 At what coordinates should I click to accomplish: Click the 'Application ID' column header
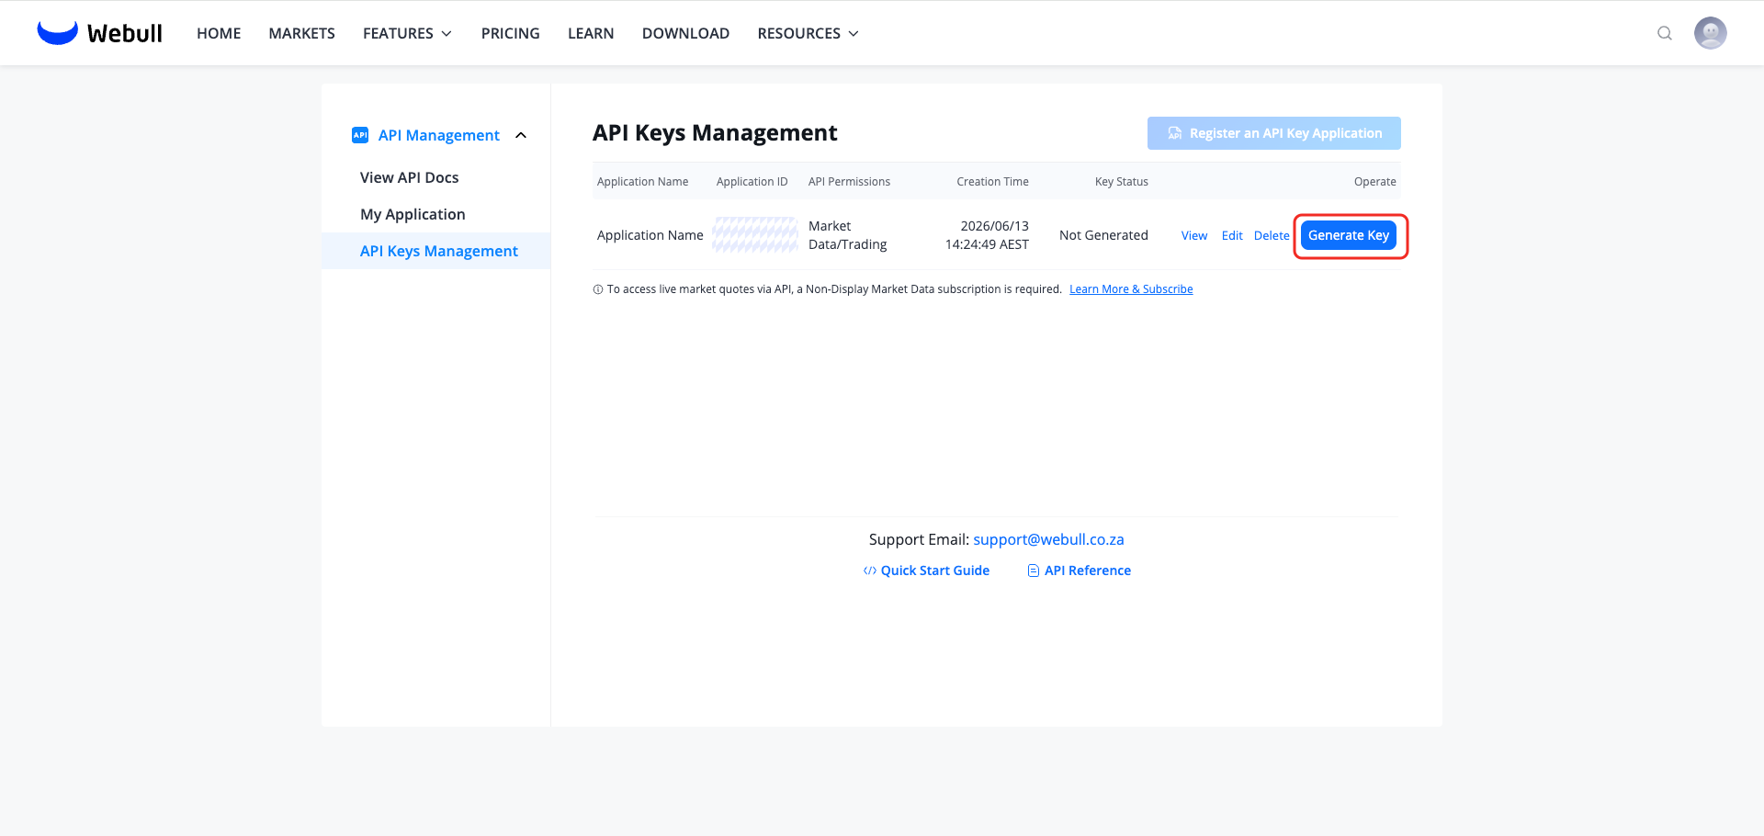[752, 182]
